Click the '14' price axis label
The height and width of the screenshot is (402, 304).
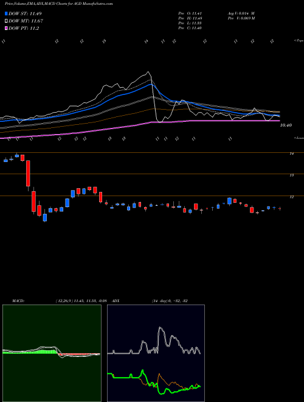[291, 153]
